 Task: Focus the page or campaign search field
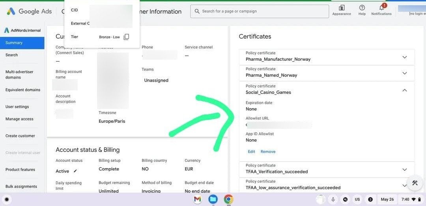(x=260, y=11)
